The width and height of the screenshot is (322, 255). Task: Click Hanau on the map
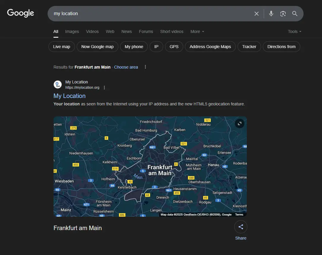(x=213, y=165)
